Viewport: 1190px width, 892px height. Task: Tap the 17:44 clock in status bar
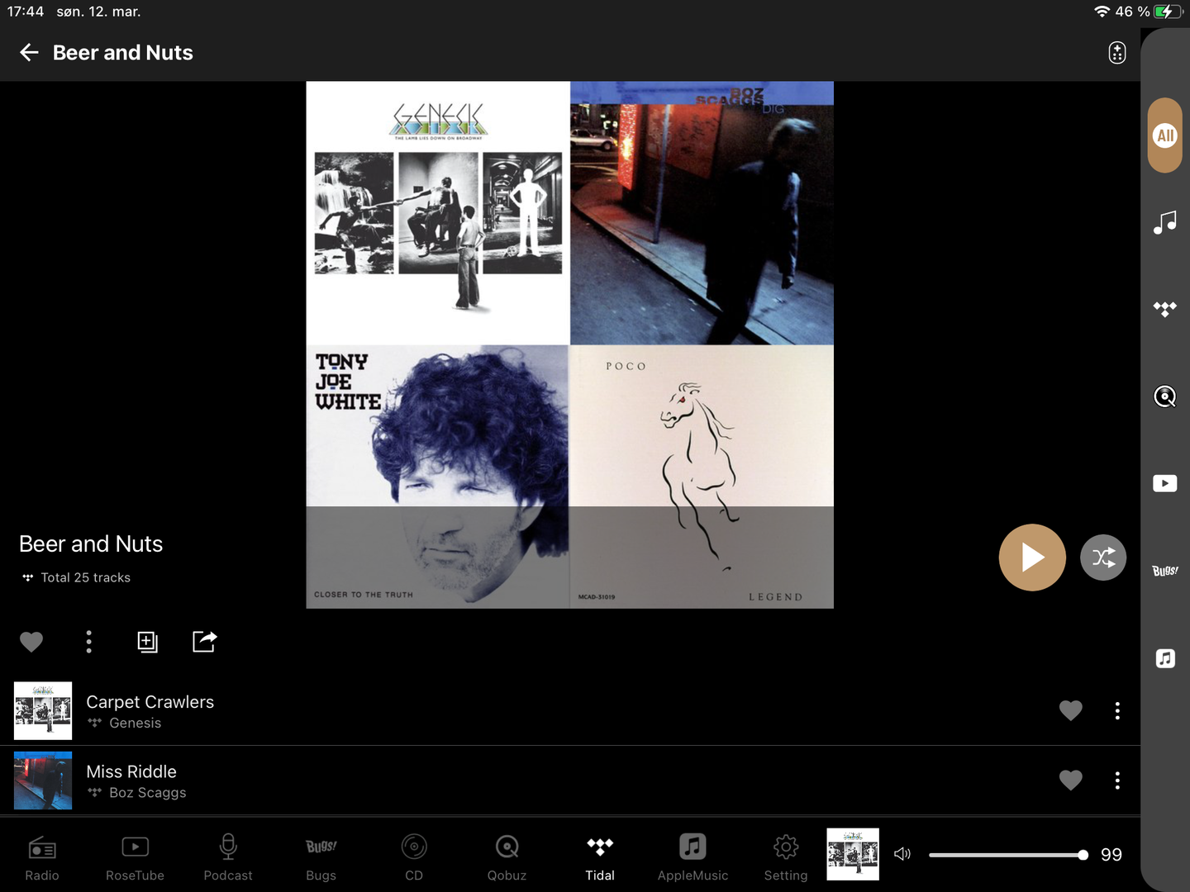pos(26,12)
